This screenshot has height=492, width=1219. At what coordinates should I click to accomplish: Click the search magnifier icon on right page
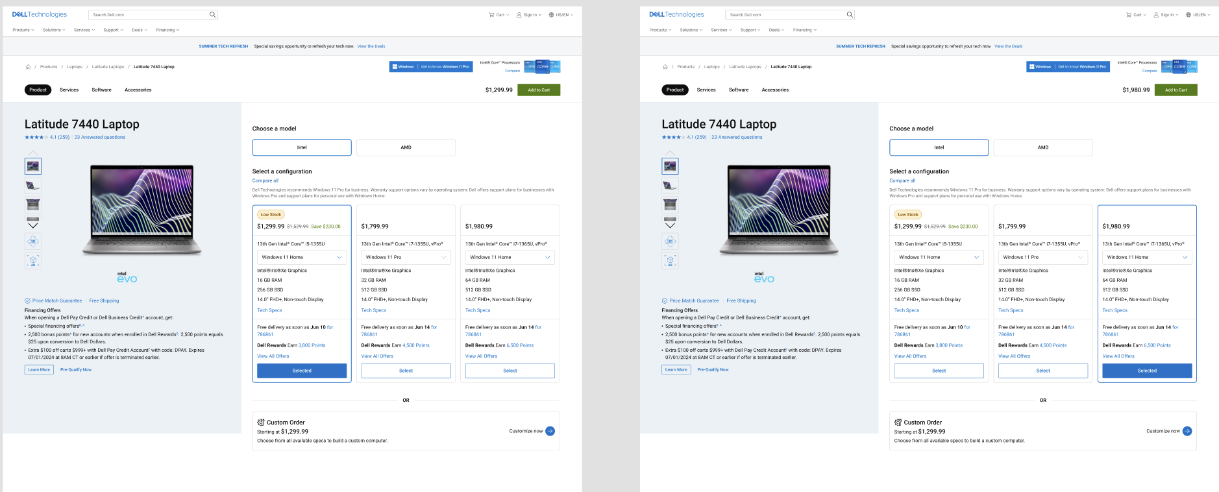point(850,14)
